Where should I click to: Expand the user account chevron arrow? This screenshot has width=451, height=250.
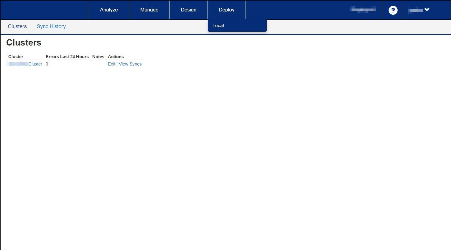click(427, 10)
